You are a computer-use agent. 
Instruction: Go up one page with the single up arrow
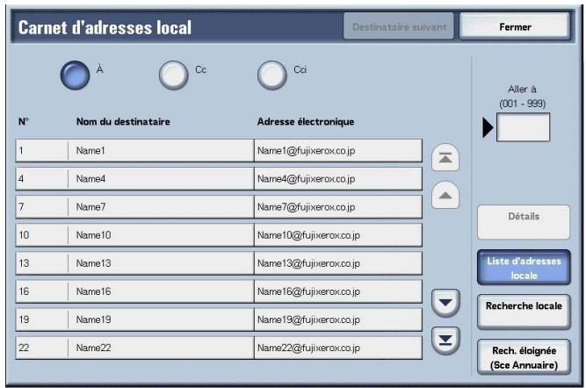click(445, 195)
